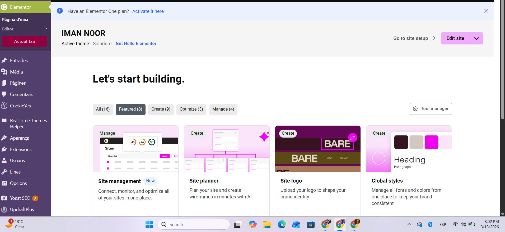Select the All (16) filter tab
505x232 pixels.
[103, 109]
